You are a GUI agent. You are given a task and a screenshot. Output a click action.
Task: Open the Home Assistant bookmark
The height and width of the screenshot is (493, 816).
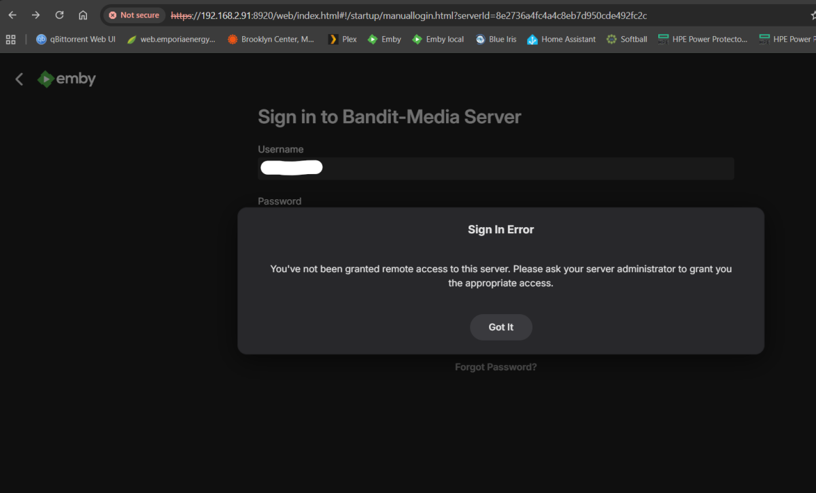tap(561, 39)
